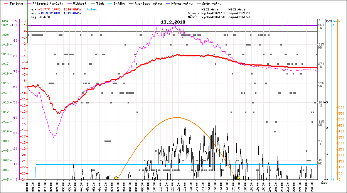Toggle the Náraz větru legend entry
This screenshot has height=193, width=347.
tap(180, 3)
